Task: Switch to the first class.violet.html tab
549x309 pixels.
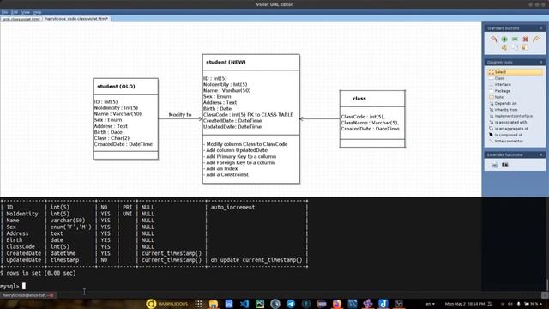Action: point(21,19)
